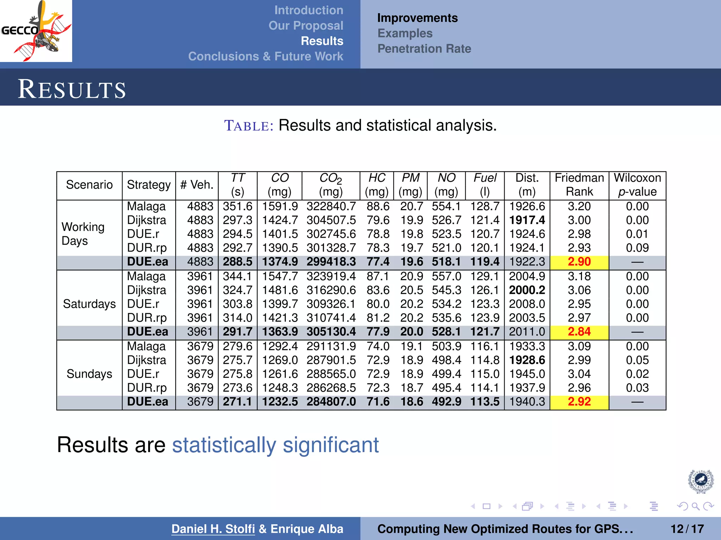Click the next slide arrow
721x540 pixels.
[x=500, y=506]
